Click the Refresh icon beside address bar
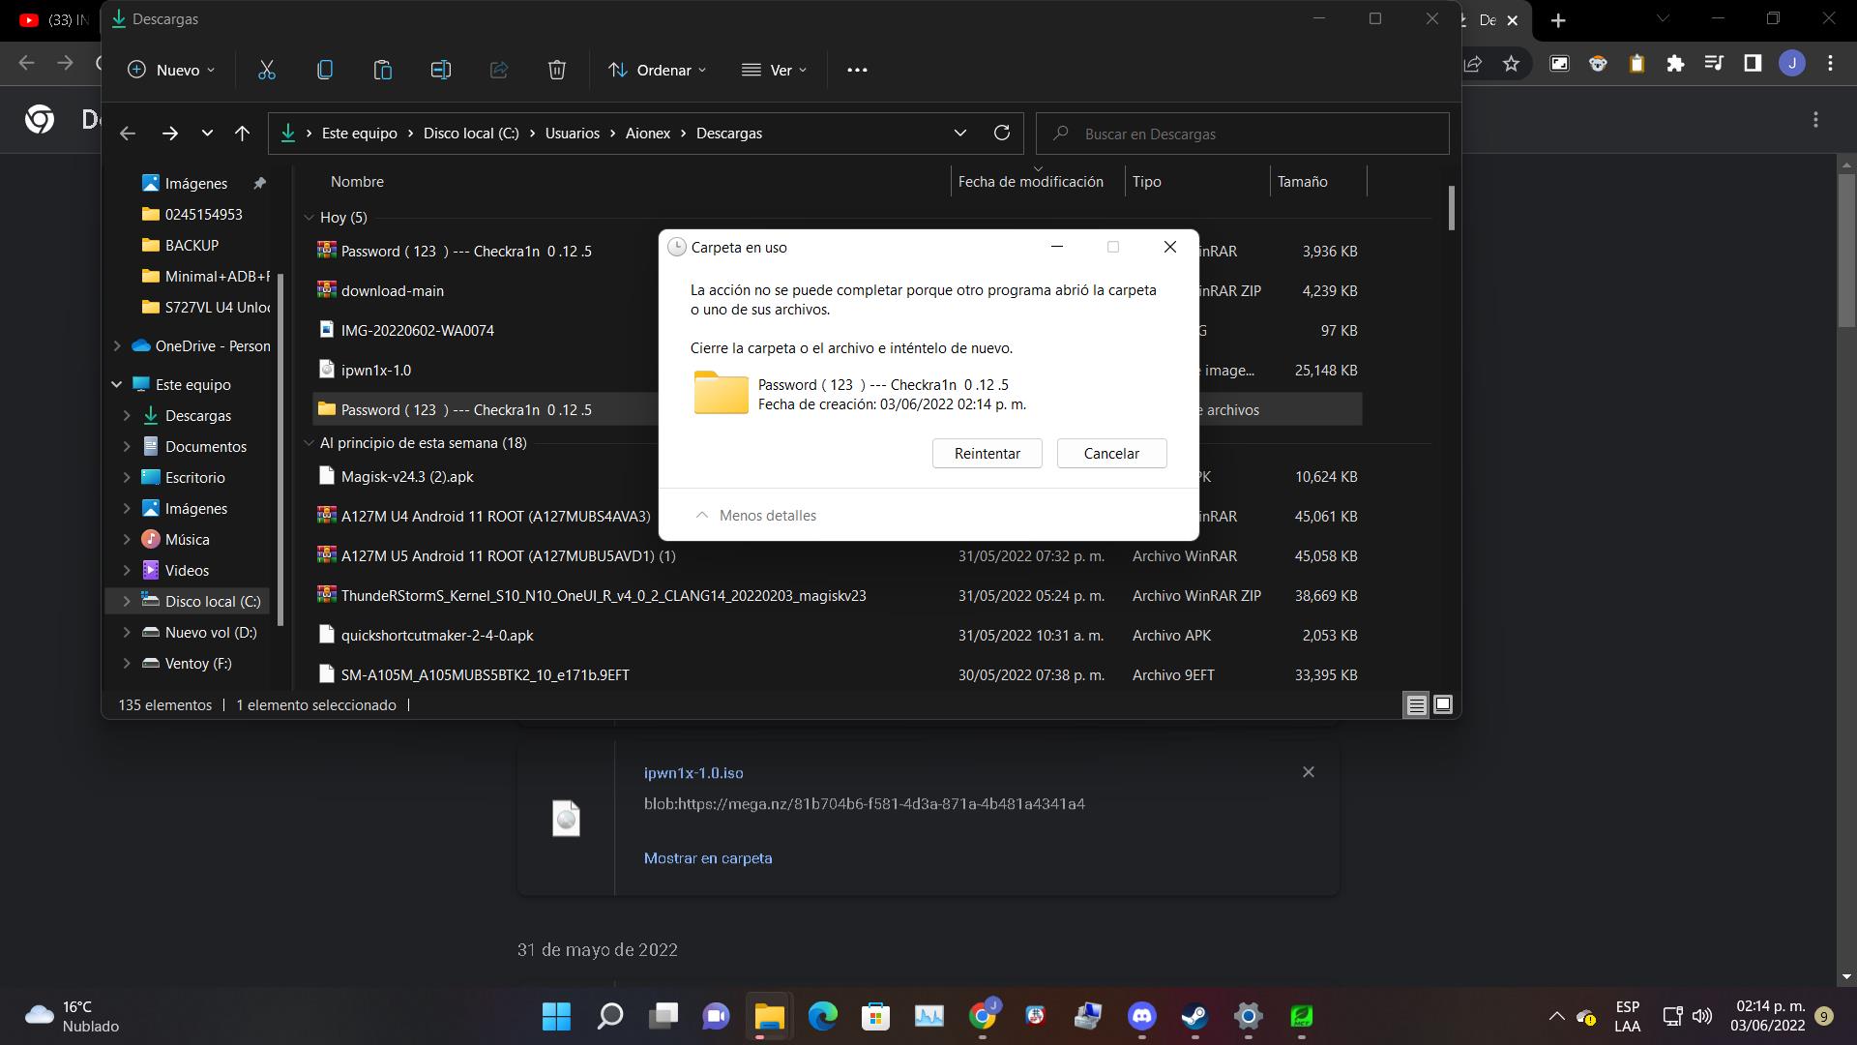Image resolution: width=1857 pixels, height=1045 pixels. coord(1002,133)
